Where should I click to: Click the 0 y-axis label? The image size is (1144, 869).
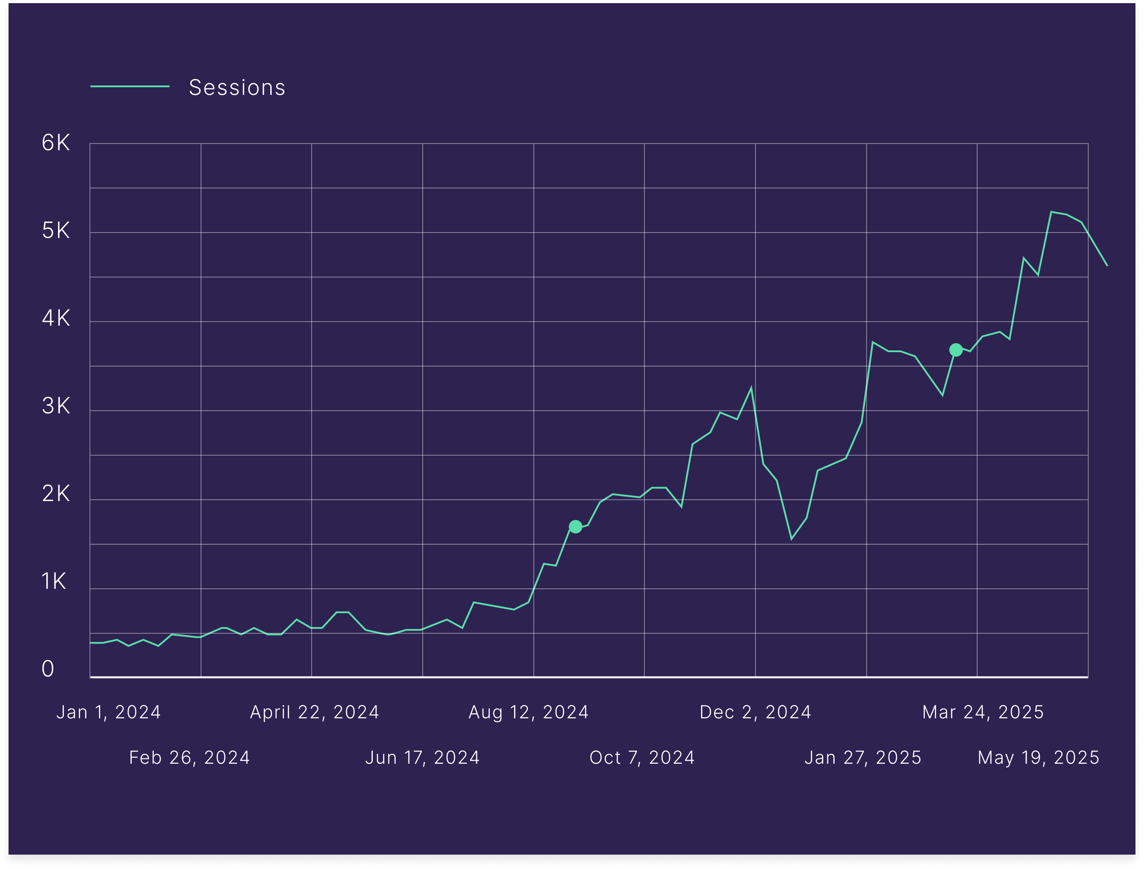point(48,669)
